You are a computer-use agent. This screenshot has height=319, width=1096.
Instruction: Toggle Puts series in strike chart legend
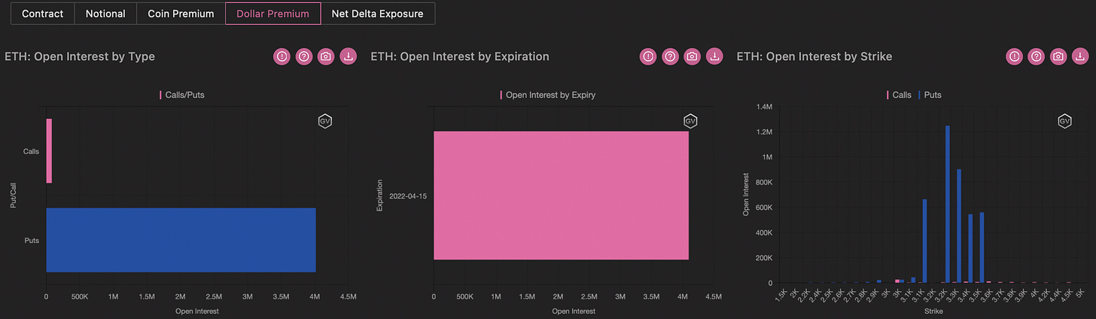[929, 96]
